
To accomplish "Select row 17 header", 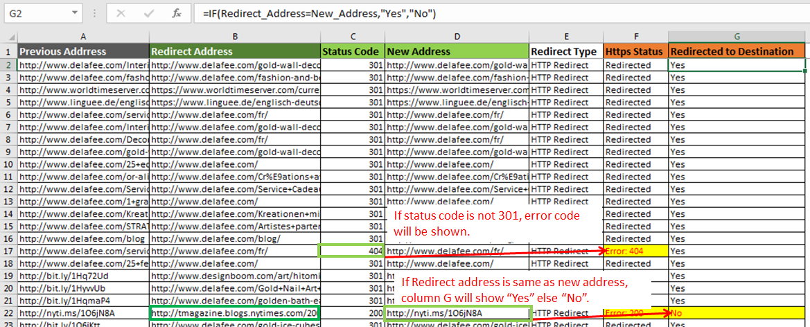I will click(9, 251).
